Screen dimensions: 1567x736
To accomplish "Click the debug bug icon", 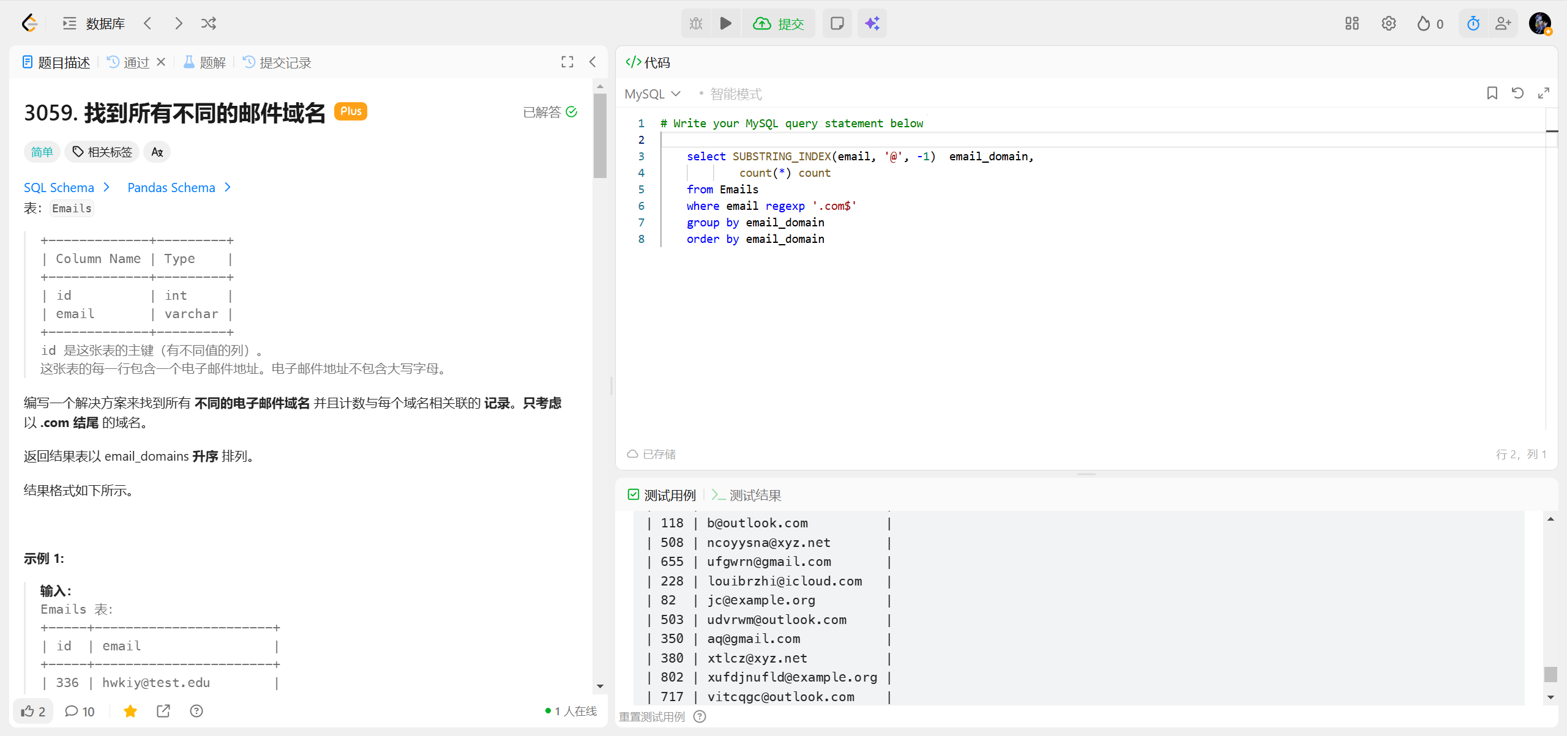I will [696, 23].
